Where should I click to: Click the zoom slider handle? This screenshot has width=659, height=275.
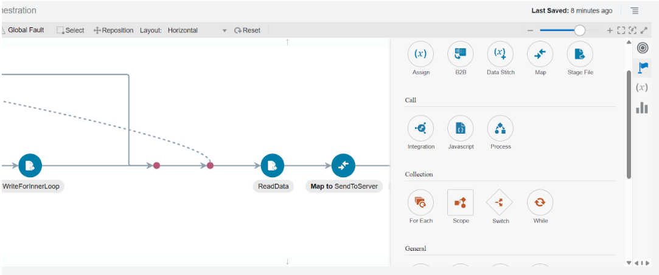coord(579,30)
